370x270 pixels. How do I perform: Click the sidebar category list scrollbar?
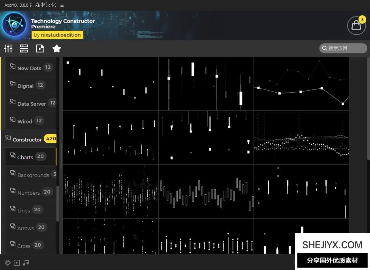pyautogui.click(x=58, y=203)
